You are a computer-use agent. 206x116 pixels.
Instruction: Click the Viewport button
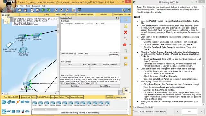click(104, 15)
